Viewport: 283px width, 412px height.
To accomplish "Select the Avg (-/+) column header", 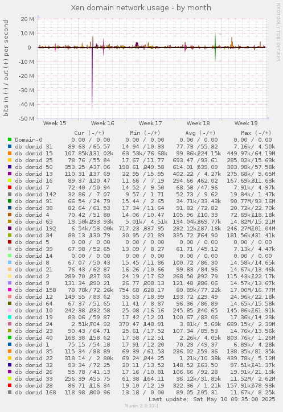I will (x=200, y=133).
